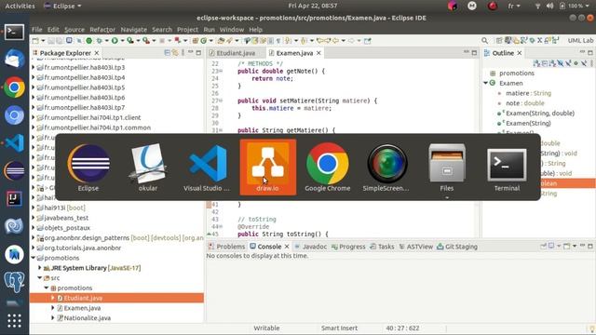Toggle Skip All Breakpoints toolbar icon
The image size is (596, 335).
pos(78,41)
